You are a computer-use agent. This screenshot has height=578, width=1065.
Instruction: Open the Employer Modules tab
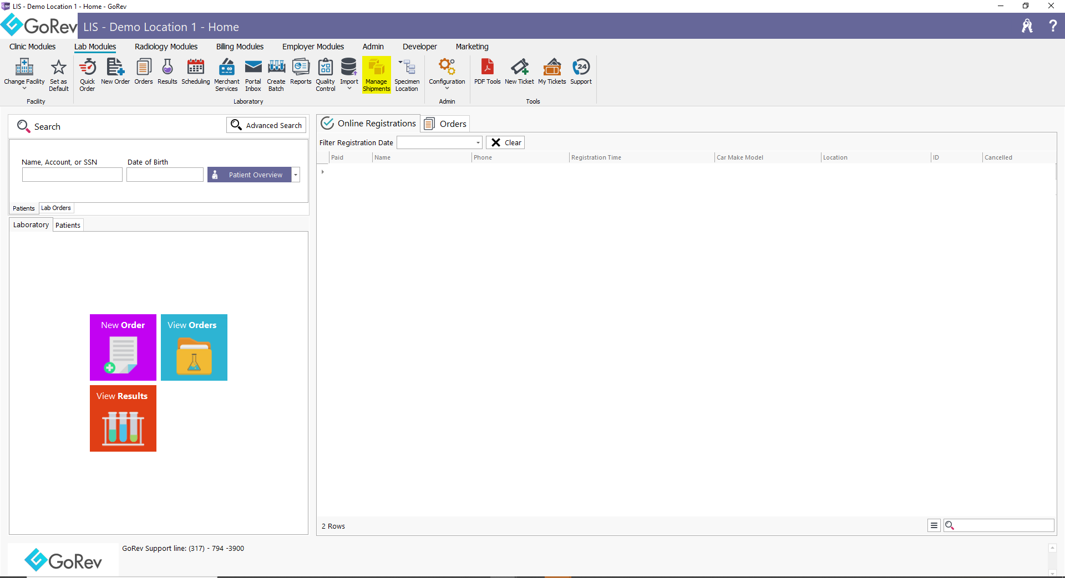tap(313, 47)
